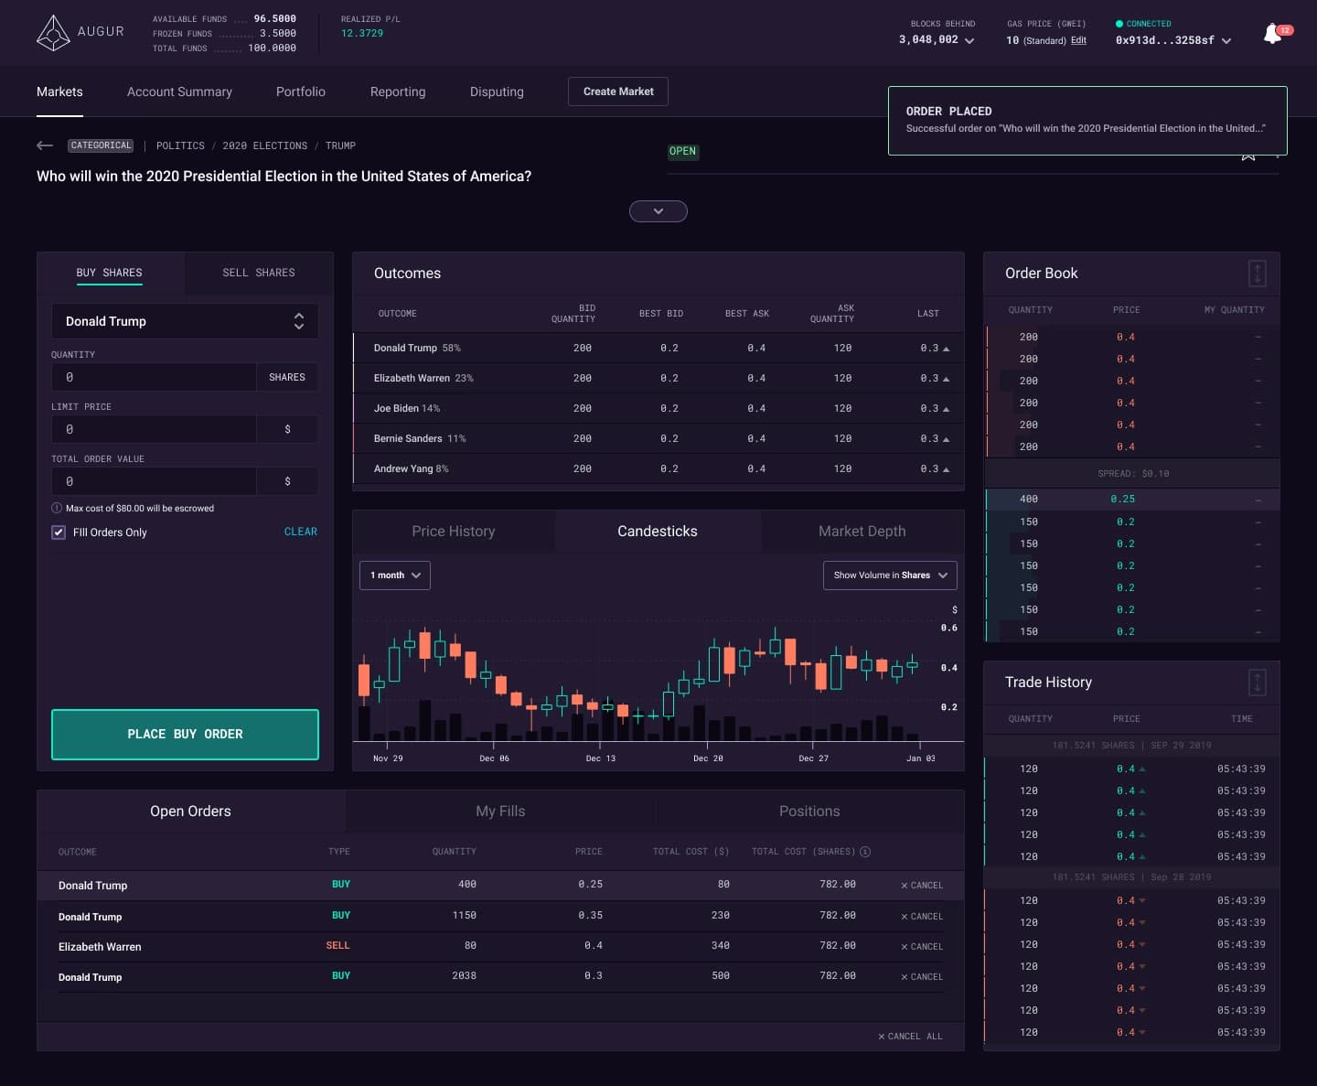Toggle Trade History panel expand icon

[x=1258, y=682]
